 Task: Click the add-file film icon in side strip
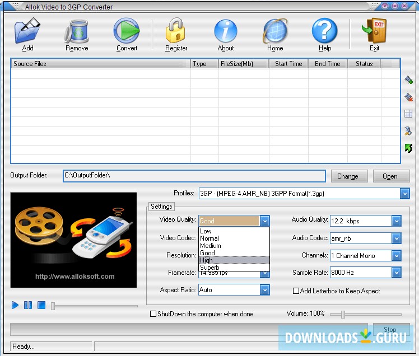click(x=408, y=79)
